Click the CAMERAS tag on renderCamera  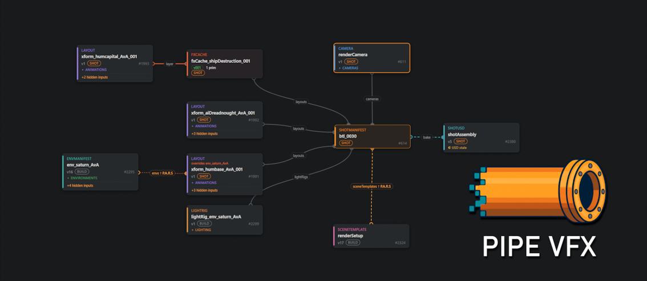coord(348,68)
